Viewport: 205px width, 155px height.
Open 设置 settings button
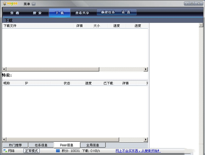point(126,12)
